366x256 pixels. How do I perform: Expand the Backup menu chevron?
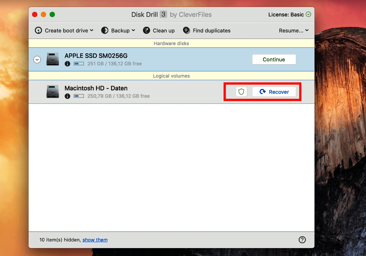(x=133, y=30)
